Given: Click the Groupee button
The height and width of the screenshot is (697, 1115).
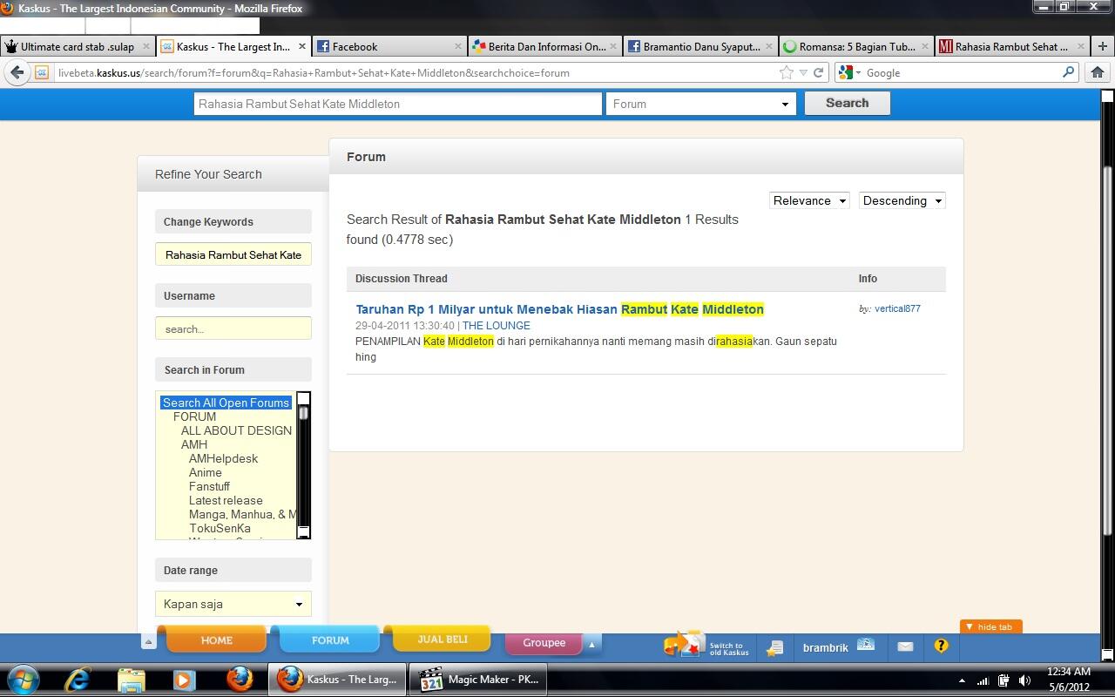Looking at the screenshot, I should [544, 643].
